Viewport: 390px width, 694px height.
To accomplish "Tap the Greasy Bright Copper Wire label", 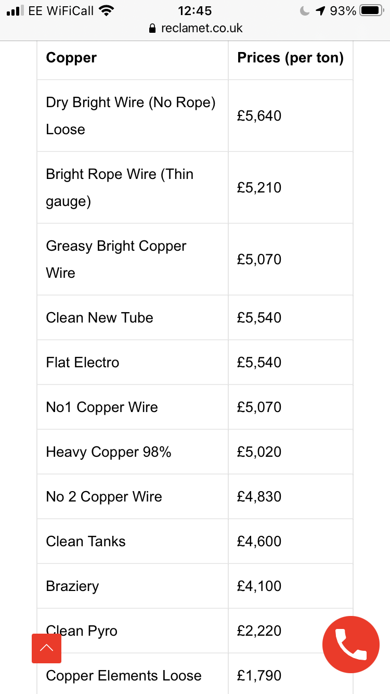I will pyautogui.click(x=116, y=259).
